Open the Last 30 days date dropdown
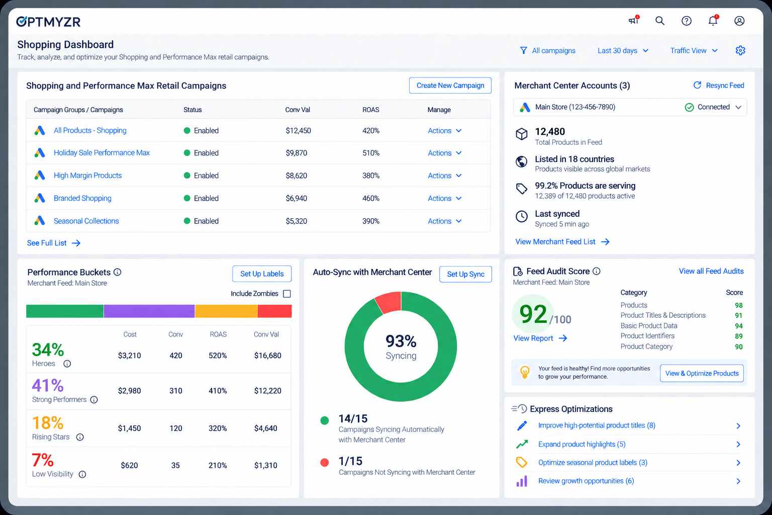This screenshot has width=772, height=515. 623,50
